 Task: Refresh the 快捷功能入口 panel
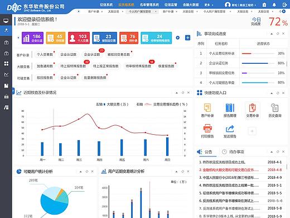pyautogui.click(x=278, y=93)
